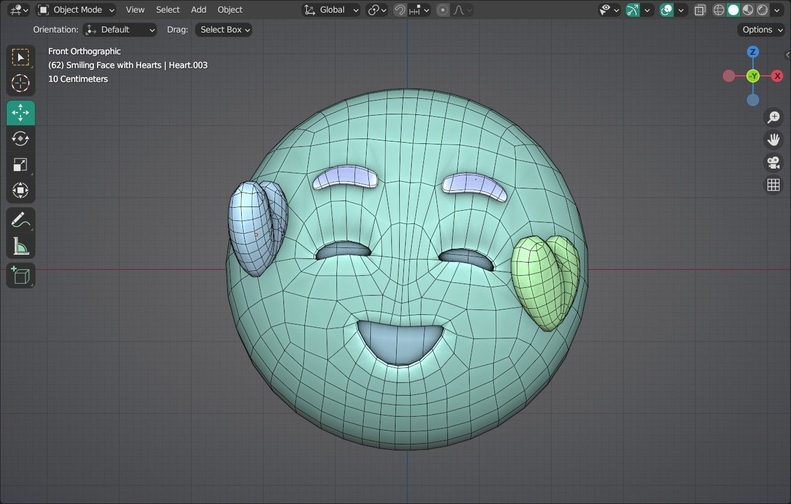Switch to material preview shading
The height and width of the screenshot is (504, 791).
[x=748, y=10]
